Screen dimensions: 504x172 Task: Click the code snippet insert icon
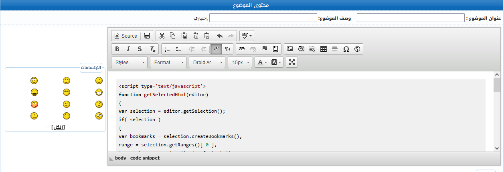click(x=275, y=49)
